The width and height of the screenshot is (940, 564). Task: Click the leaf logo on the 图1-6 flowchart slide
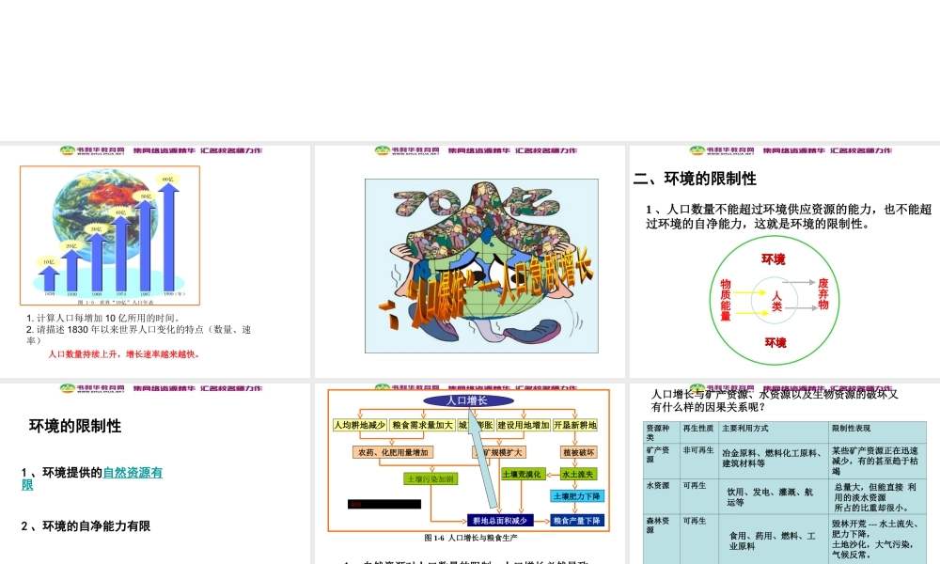381,387
